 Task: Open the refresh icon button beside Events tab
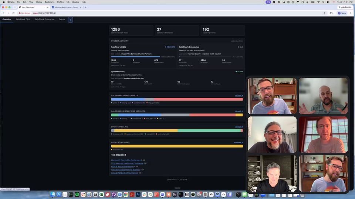(70, 20)
